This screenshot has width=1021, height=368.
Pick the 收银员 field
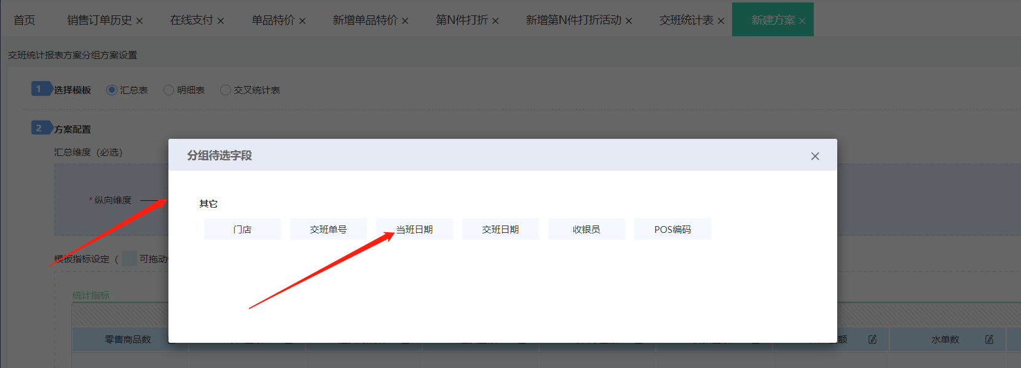(586, 229)
